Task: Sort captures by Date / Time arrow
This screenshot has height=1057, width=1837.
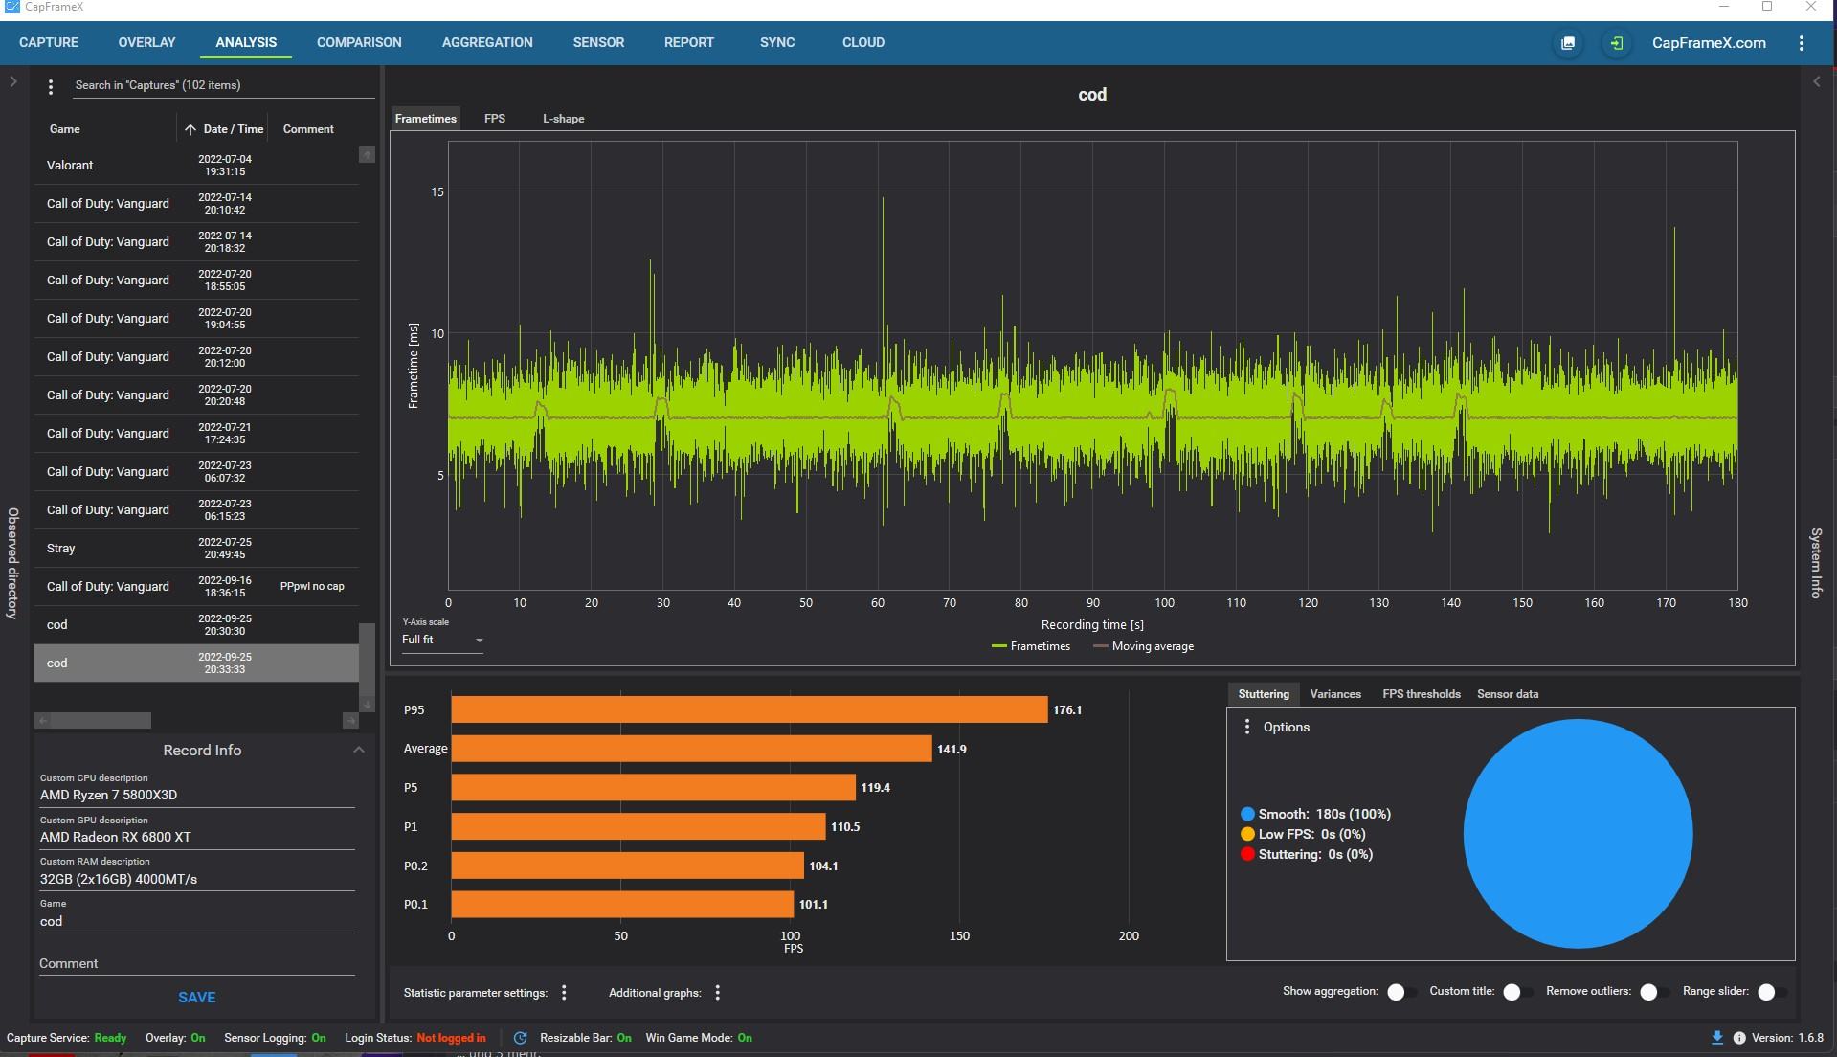Action: pyautogui.click(x=190, y=129)
